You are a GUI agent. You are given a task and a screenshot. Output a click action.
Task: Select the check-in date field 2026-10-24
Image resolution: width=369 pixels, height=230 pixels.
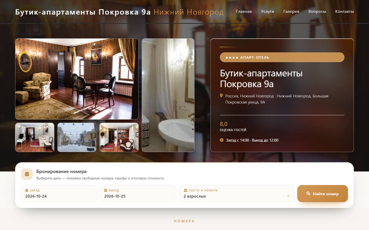point(59,193)
